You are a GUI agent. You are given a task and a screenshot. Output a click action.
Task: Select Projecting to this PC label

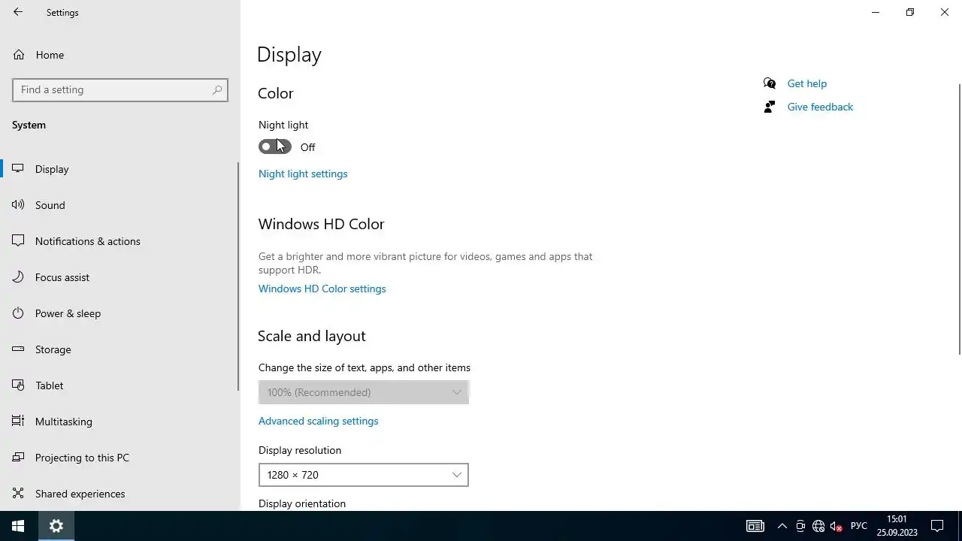(82, 458)
